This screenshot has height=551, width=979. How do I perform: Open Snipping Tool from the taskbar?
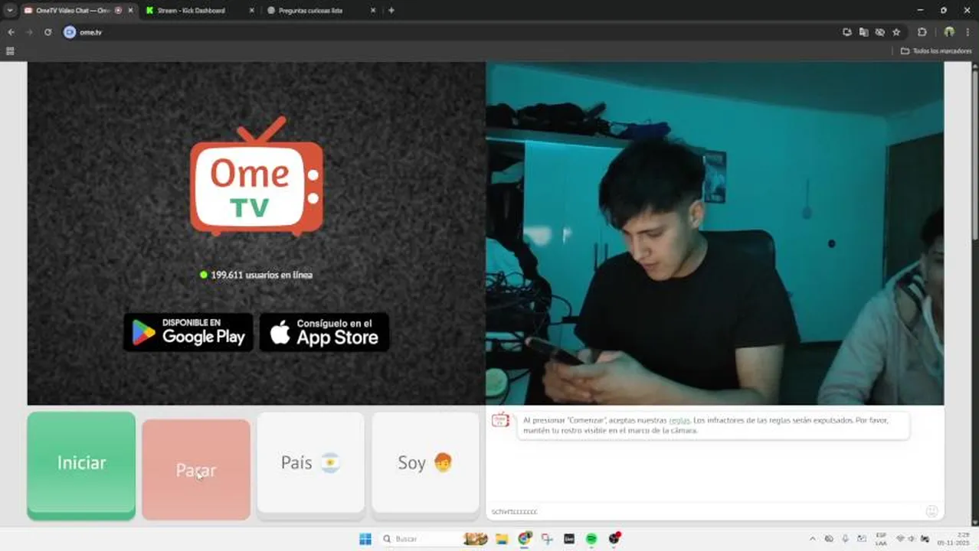pyautogui.click(x=547, y=539)
